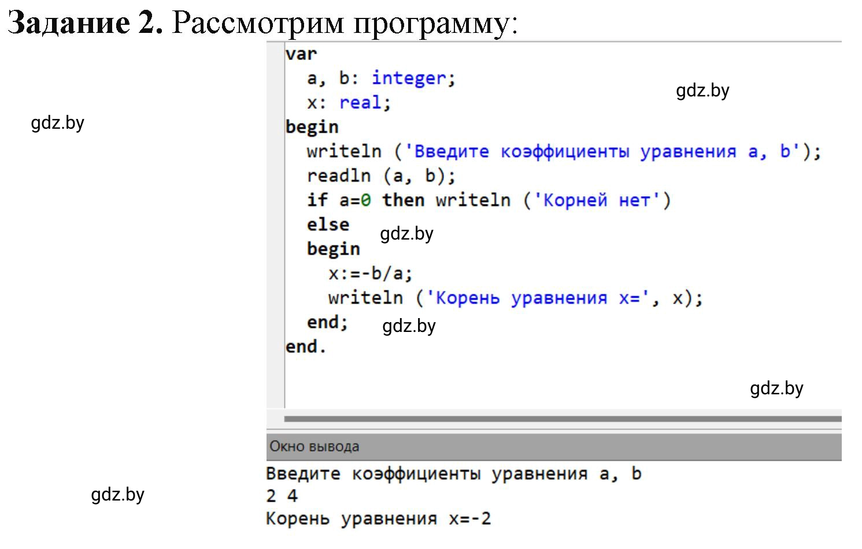Click the 'Окно вывода' panel header
862x549 pixels.
(x=554, y=446)
